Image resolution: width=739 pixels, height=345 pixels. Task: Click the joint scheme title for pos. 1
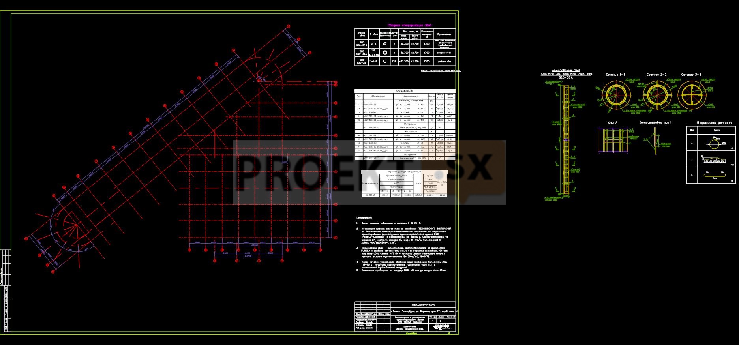655,123
